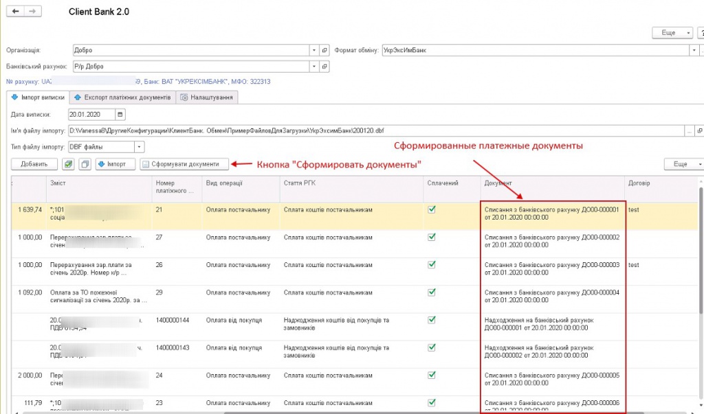Open the Організація record with its open icon
Image resolution: width=704 pixels, height=414 pixels.
click(324, 50)
